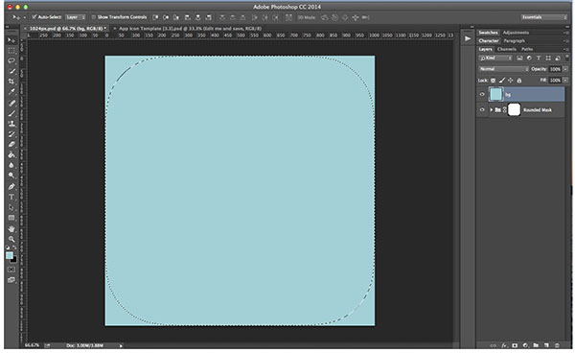Click the foreground color swatch

click(10, 255)
